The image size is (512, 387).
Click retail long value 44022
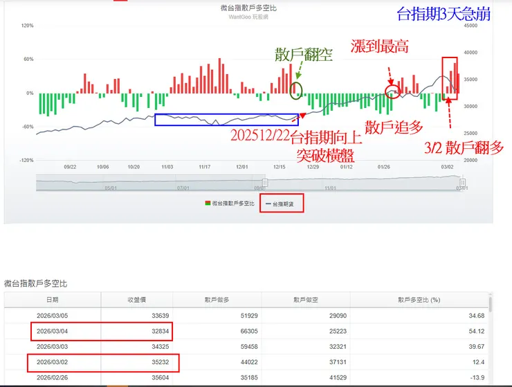(249, 362)
